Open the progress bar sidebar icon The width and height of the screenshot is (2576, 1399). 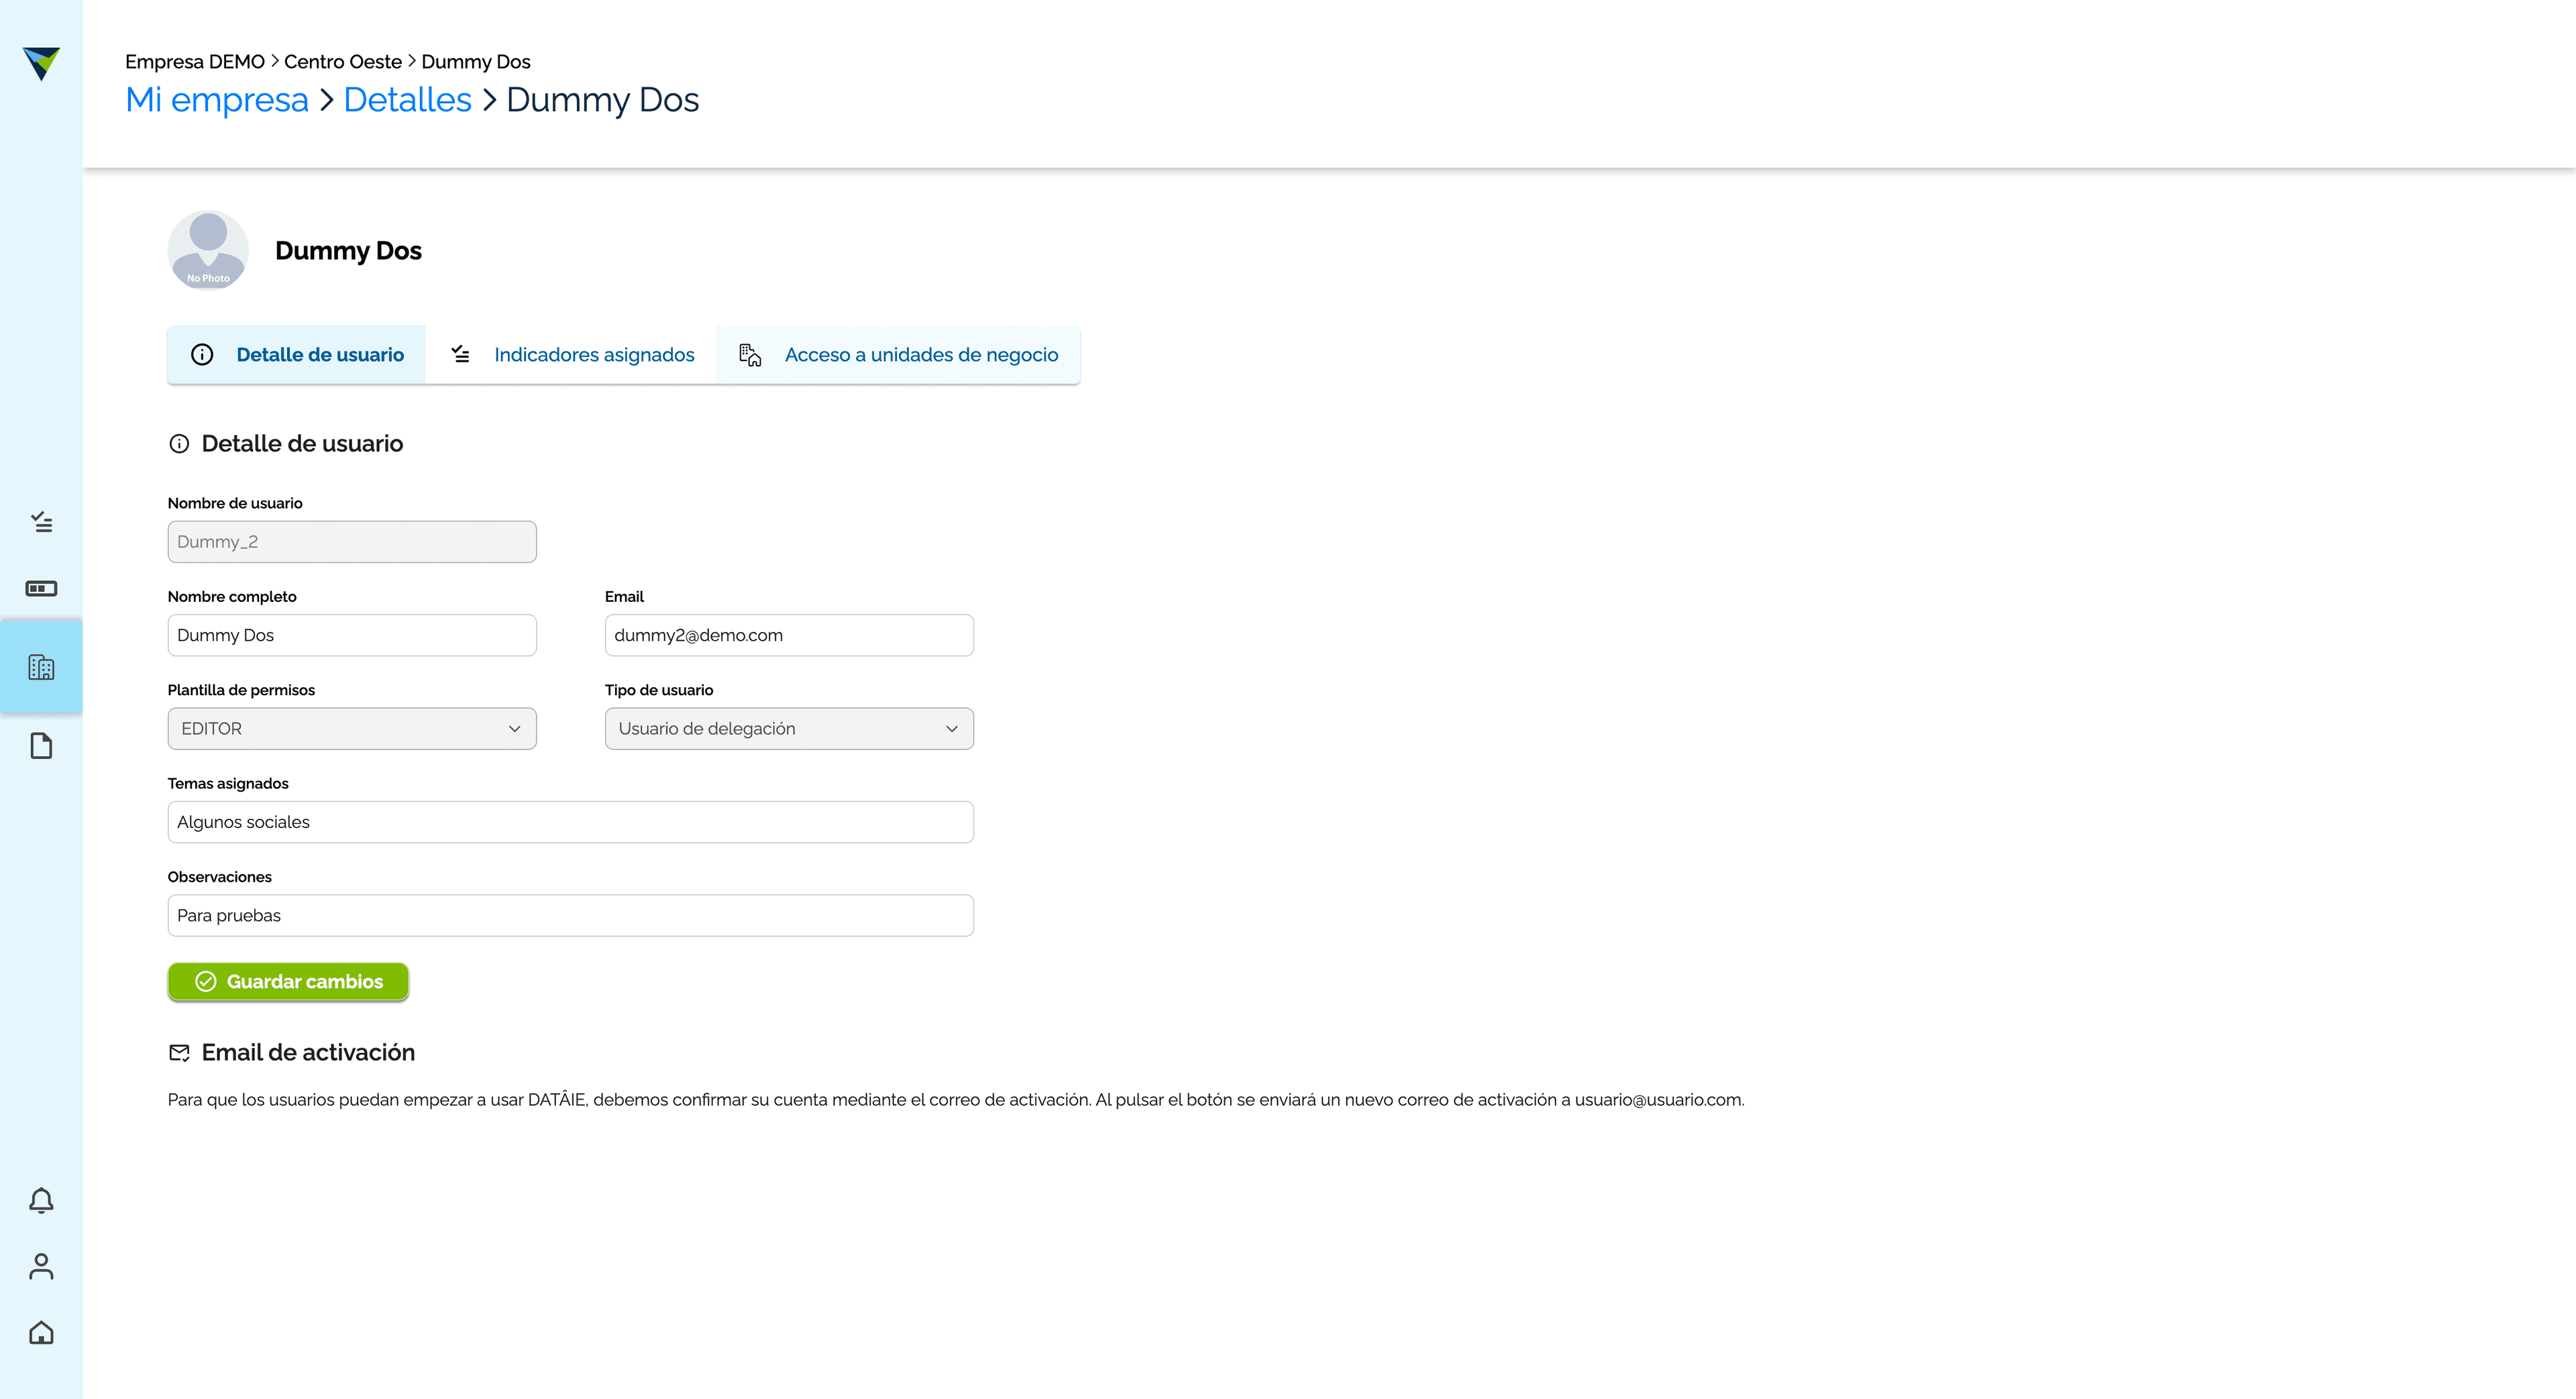[x=41, y=588]
